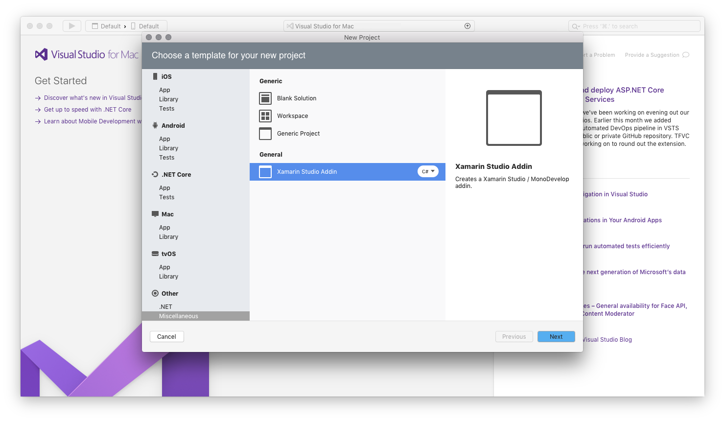This screenshot has width=725, height=421.
Task: Open the C# language dropdown
Action: [428, 171]
